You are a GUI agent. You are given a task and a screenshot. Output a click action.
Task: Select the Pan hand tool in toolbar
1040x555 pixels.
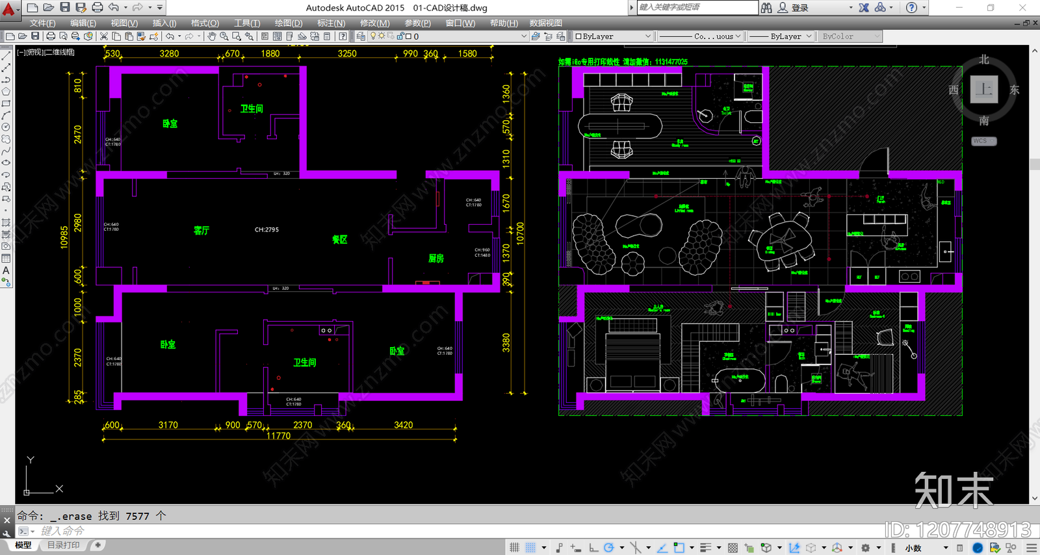(x=212, y=36)
